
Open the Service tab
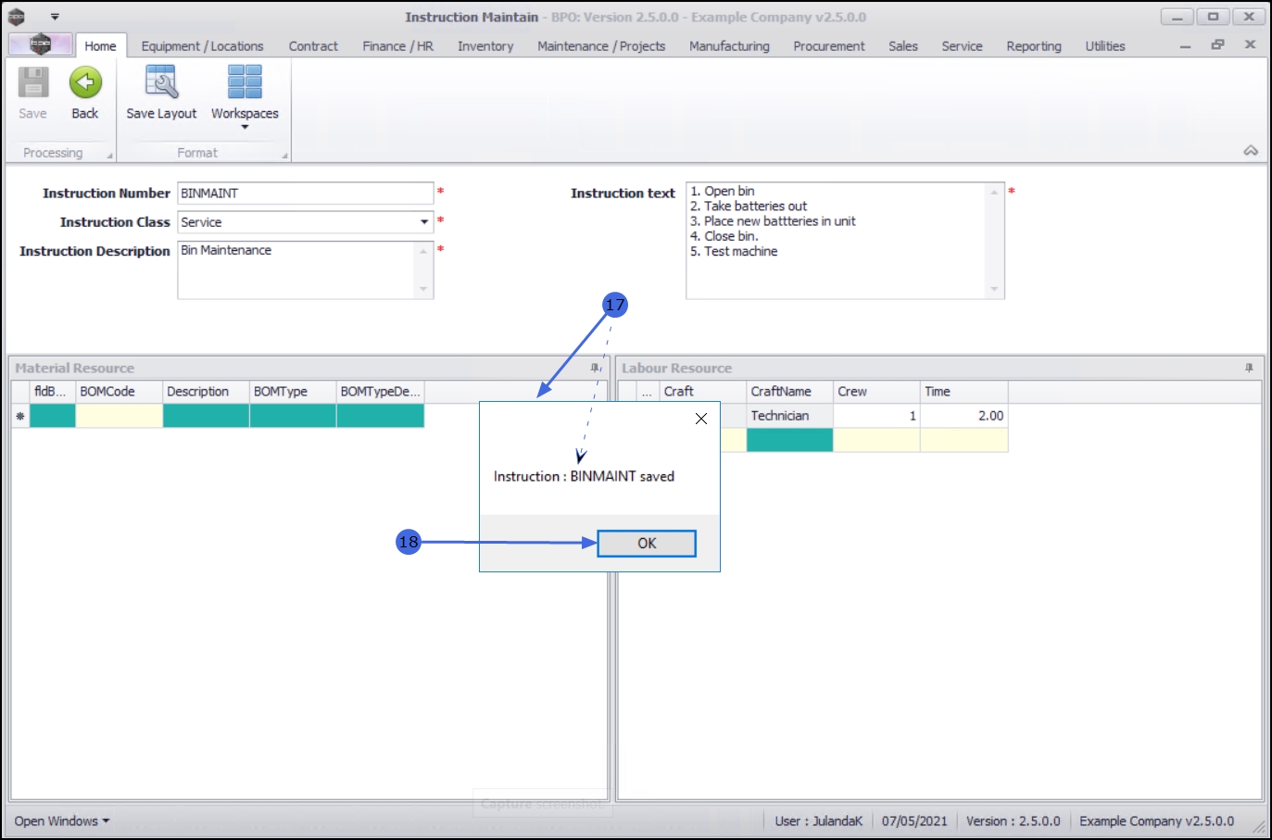click(962, 46)
